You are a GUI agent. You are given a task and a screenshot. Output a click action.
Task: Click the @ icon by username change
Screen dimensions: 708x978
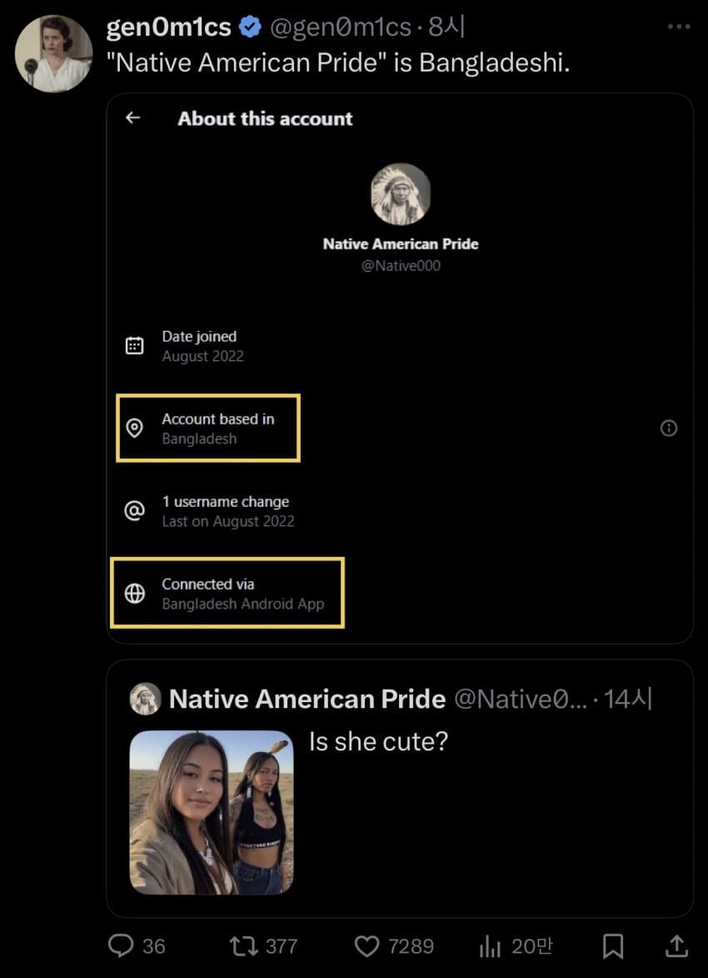tap(135, 511)
